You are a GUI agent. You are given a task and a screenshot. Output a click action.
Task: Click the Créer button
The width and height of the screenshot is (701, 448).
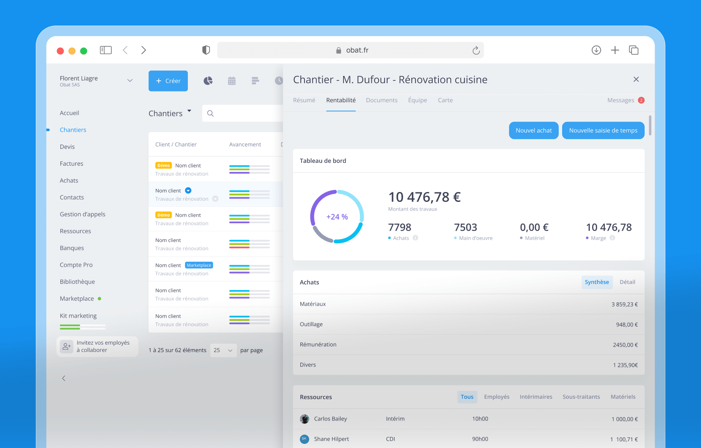168,81
